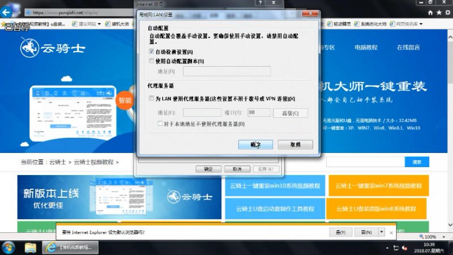The width and height of the screenshot is (453, 255).
Task: Open 云骑士U盘启动盘制作工具教程 link
Action: (x=275, y=209)
